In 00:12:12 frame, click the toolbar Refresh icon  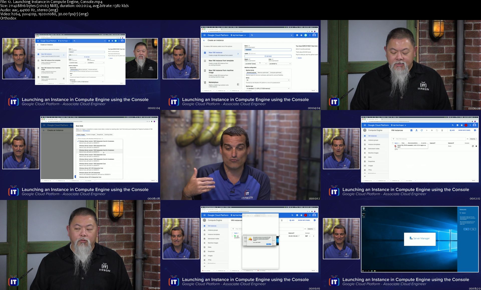click(422, 130)
